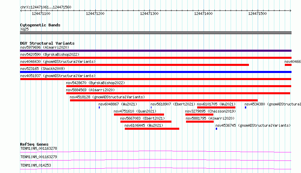
Task: Open the nsv523165 (Shaikh2009) label
Action: (43, 69)
